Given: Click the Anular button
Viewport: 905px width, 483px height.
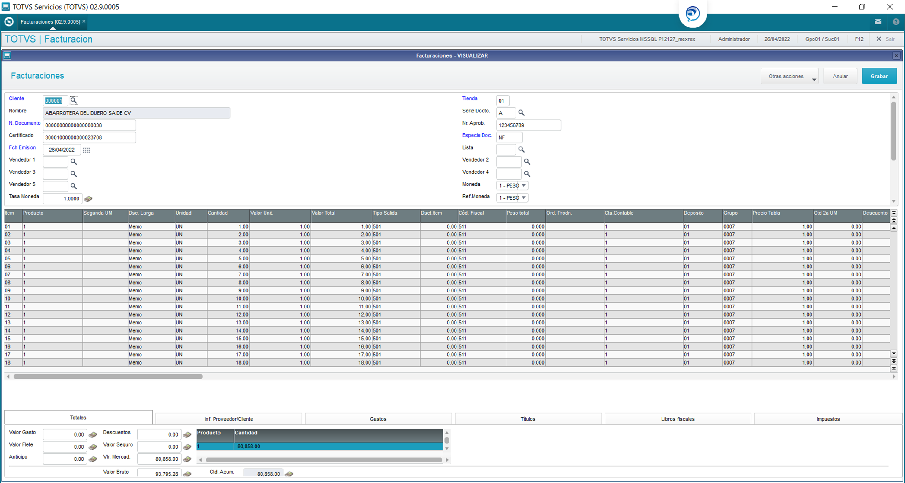Looking at the screenshot, I should point(840,76).
